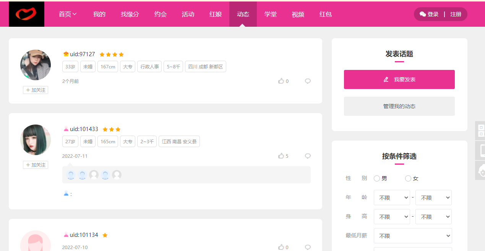Click the second liker avatar under uid:101433
Image resolution: width=485 pixels, height=251 pixels.
tap(82, 175)
